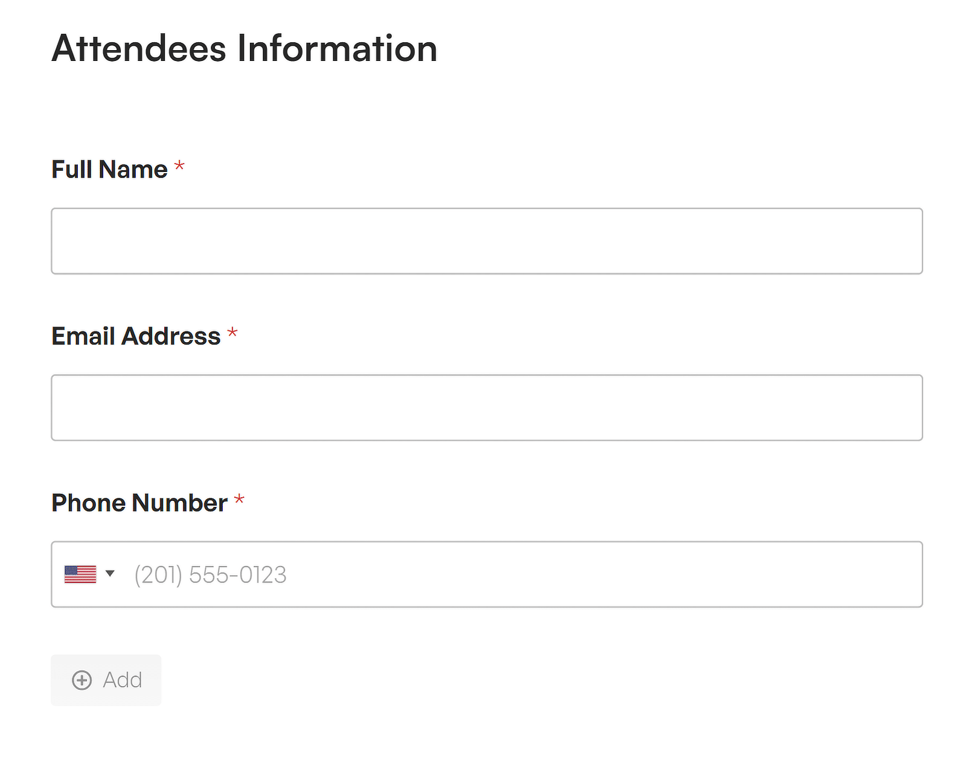Click the plus icon on the Add button
Viewport: 966px width, 758px height.
[82, 680]
